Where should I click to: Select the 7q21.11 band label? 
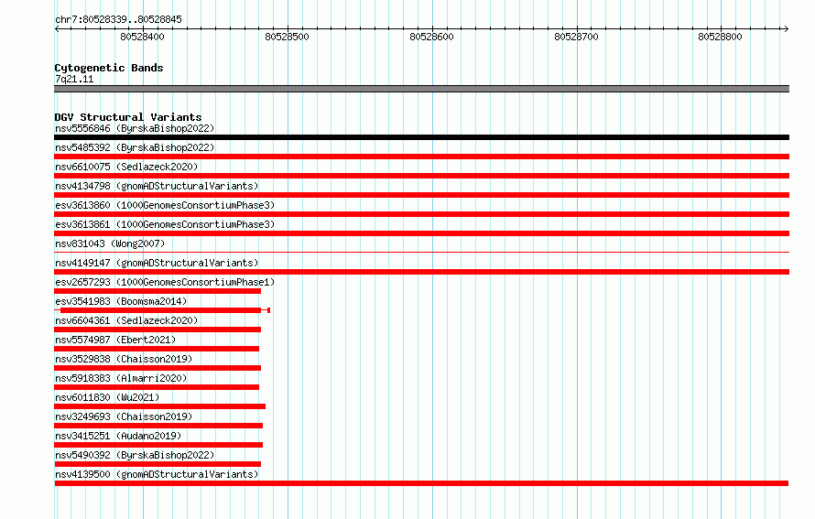pyautogui.click(x=74, y=79)
